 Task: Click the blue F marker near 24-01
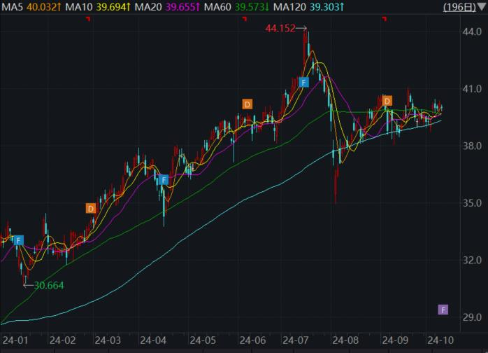tap(19, 240)
